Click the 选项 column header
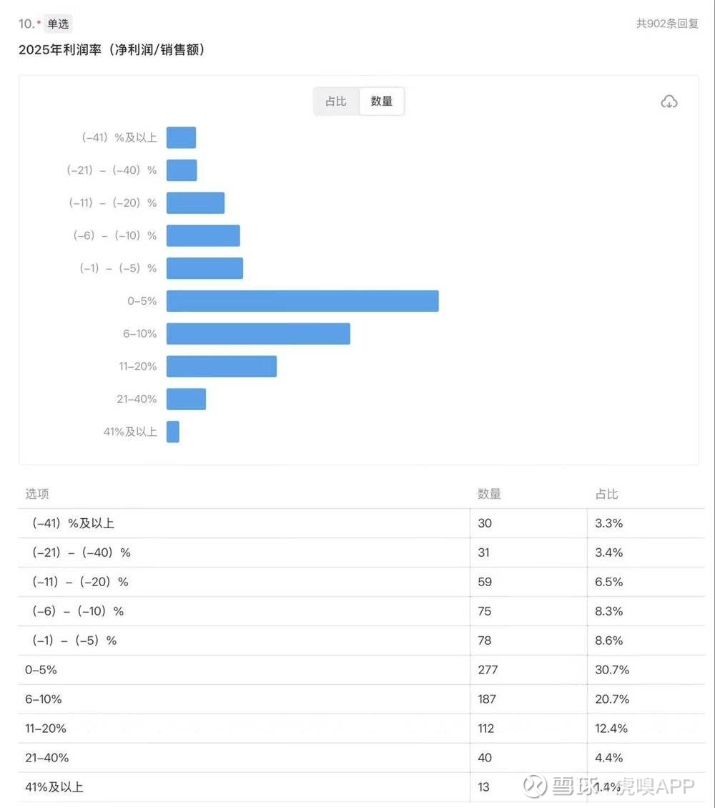Image resolution: width=715 pixels, height=808 pixels. (x=37, y=494)
